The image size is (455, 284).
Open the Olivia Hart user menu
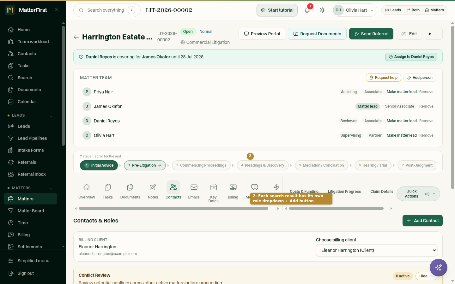point(355,10)
